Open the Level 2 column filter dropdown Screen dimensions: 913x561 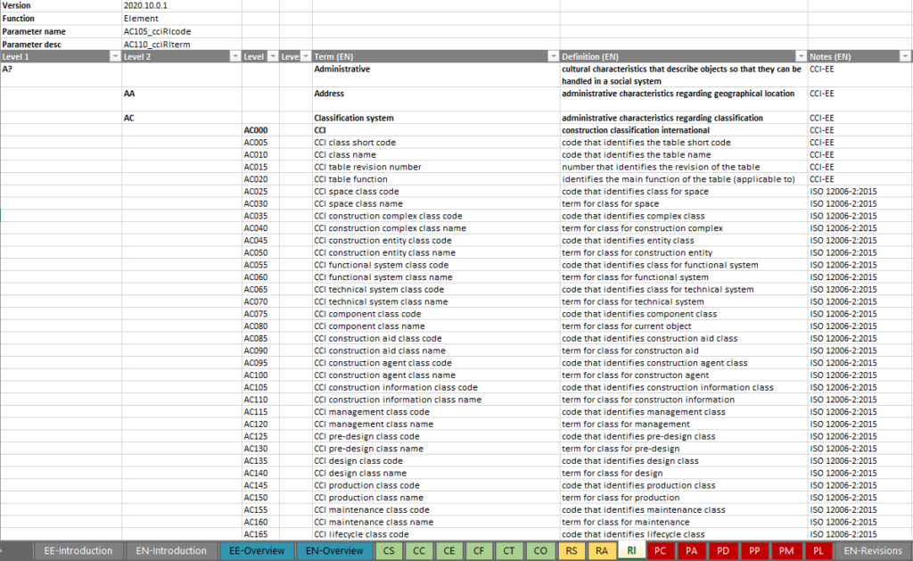coord(235,56)
